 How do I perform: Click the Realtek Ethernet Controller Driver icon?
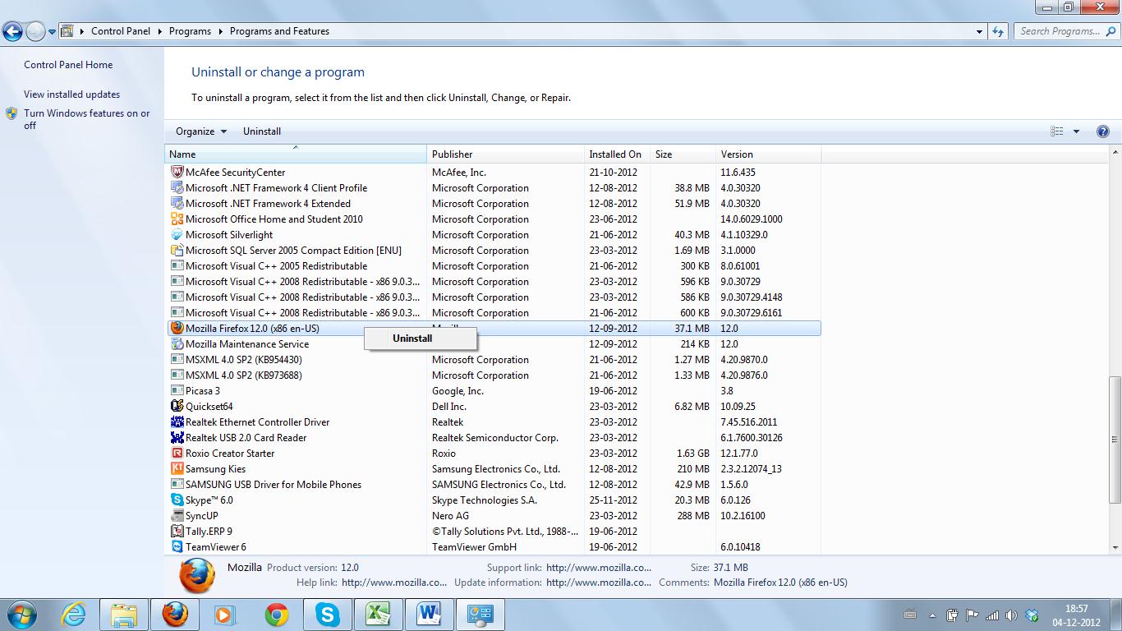[x=177, y=422]
